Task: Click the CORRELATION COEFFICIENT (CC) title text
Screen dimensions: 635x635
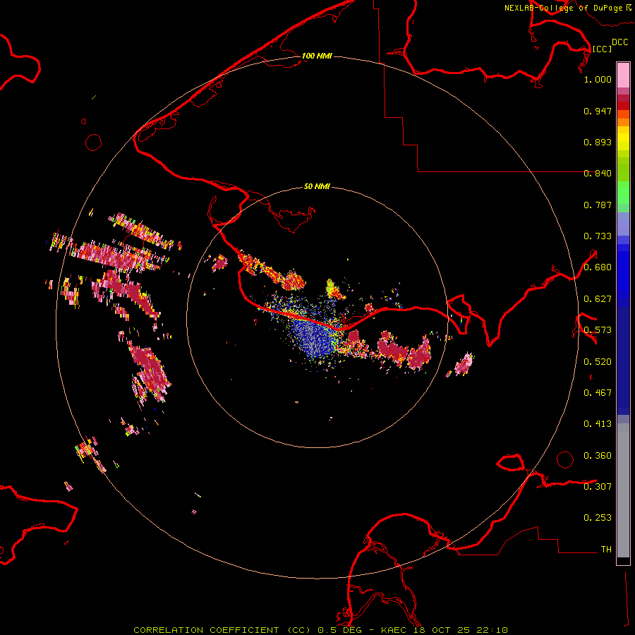Action: 223,630
